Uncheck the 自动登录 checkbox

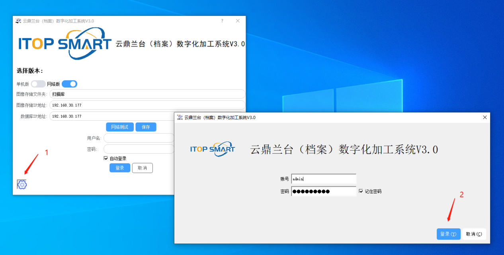tap(106, 158)
